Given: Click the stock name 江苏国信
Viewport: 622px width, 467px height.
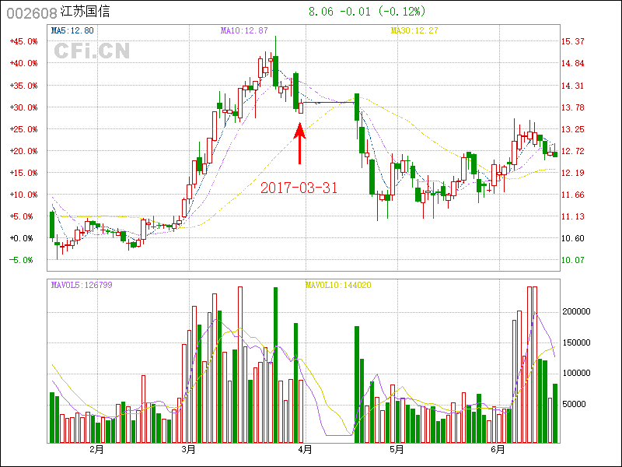Looking at the screenshot, I should tap(87, 13).
